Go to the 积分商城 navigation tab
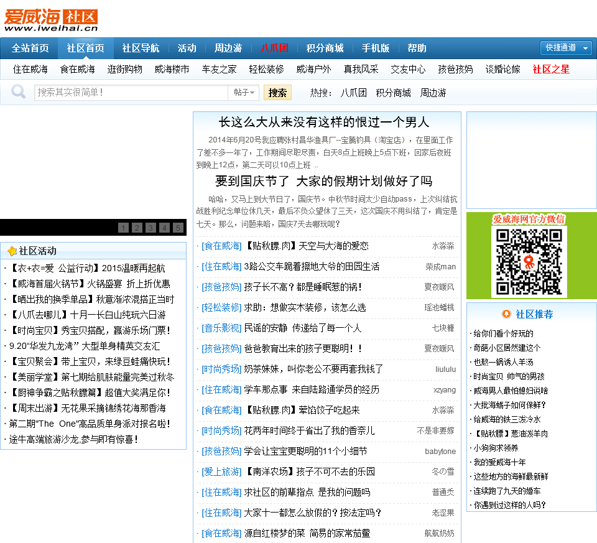Viewport: 597px width, 543px height. tap(325, 48)
